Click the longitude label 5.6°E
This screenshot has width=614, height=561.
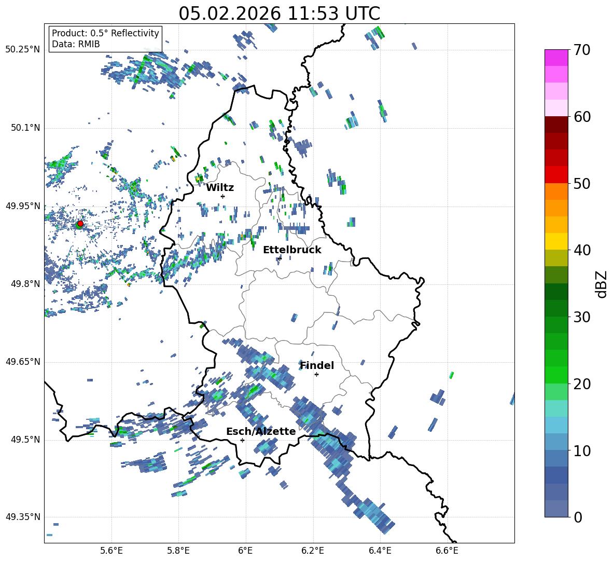111,551
